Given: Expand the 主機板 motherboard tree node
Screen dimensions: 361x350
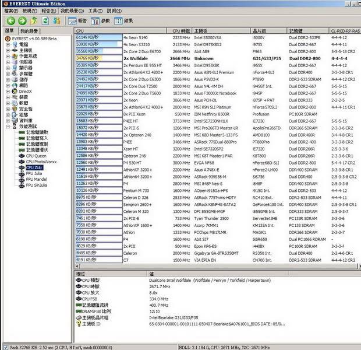Looking at the screenshot, I should pyautogui.click(x=8, y=50).
